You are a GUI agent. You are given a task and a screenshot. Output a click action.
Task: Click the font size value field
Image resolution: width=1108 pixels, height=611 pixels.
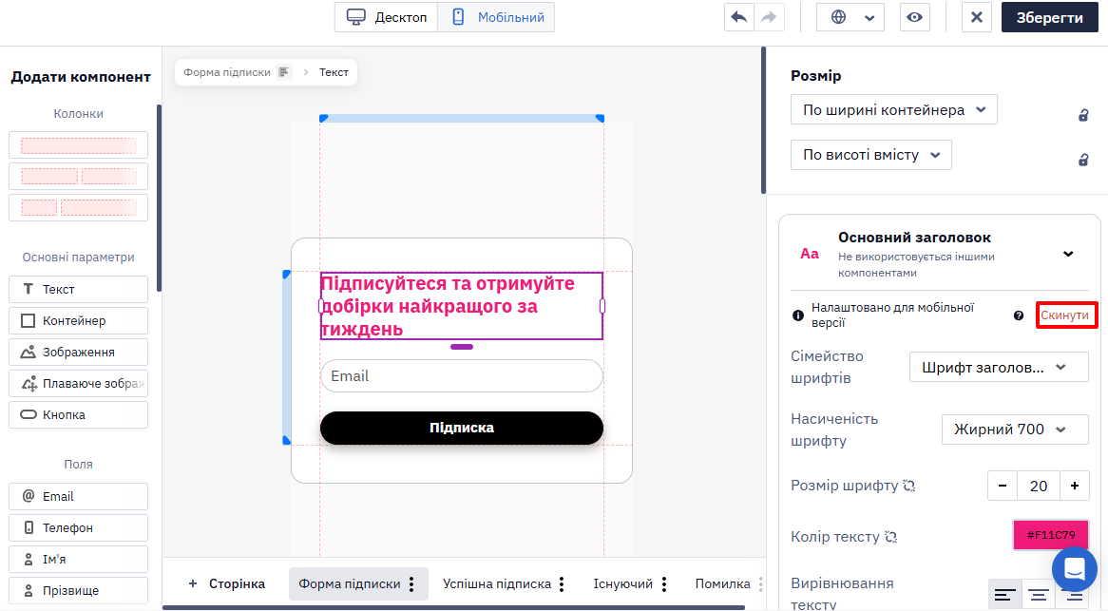coord(1038,486)
